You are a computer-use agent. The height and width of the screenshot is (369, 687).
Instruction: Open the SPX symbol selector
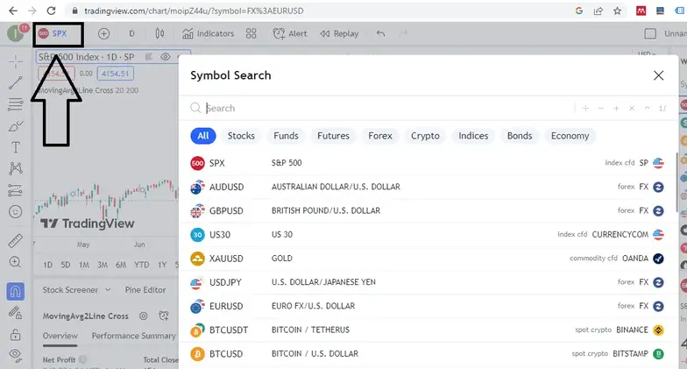click(x=58, y=34)
